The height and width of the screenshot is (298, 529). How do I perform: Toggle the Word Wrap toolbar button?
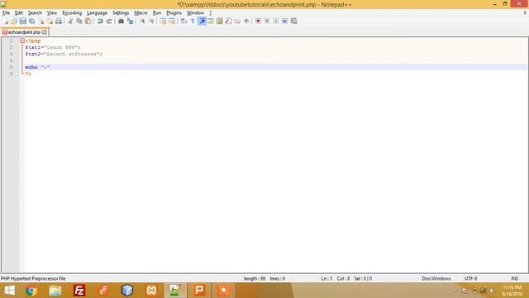click(183, 21)
